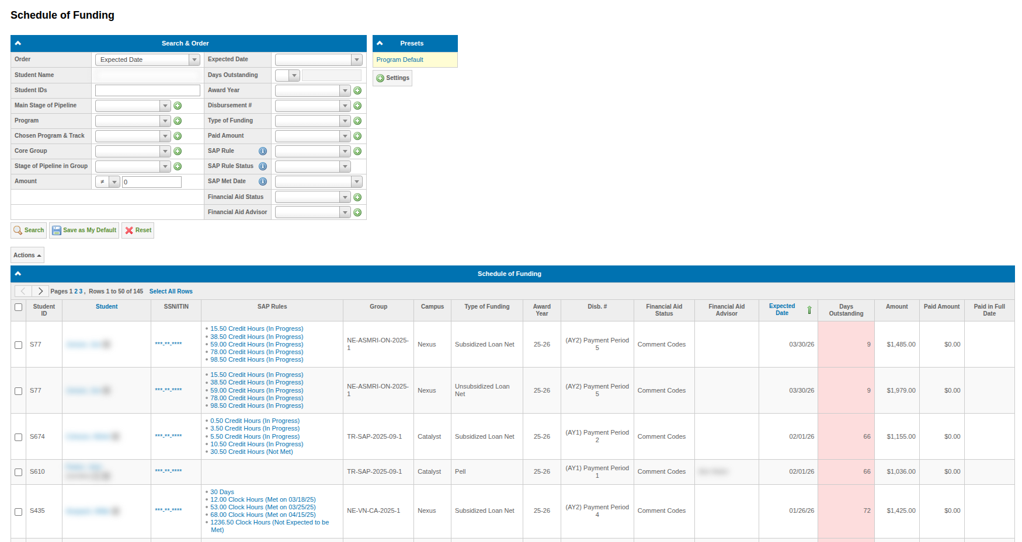This screenshot has height=542, width=1022.
Task: Click the green plus beside Financial Aid Advisor
Action: [357, 212]
